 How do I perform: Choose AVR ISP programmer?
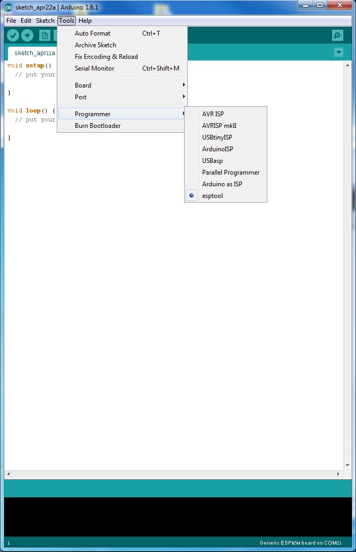(226, 114)
